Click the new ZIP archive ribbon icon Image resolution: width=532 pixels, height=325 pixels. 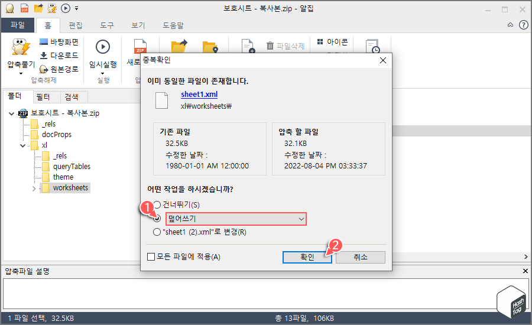tap(140, 46)
